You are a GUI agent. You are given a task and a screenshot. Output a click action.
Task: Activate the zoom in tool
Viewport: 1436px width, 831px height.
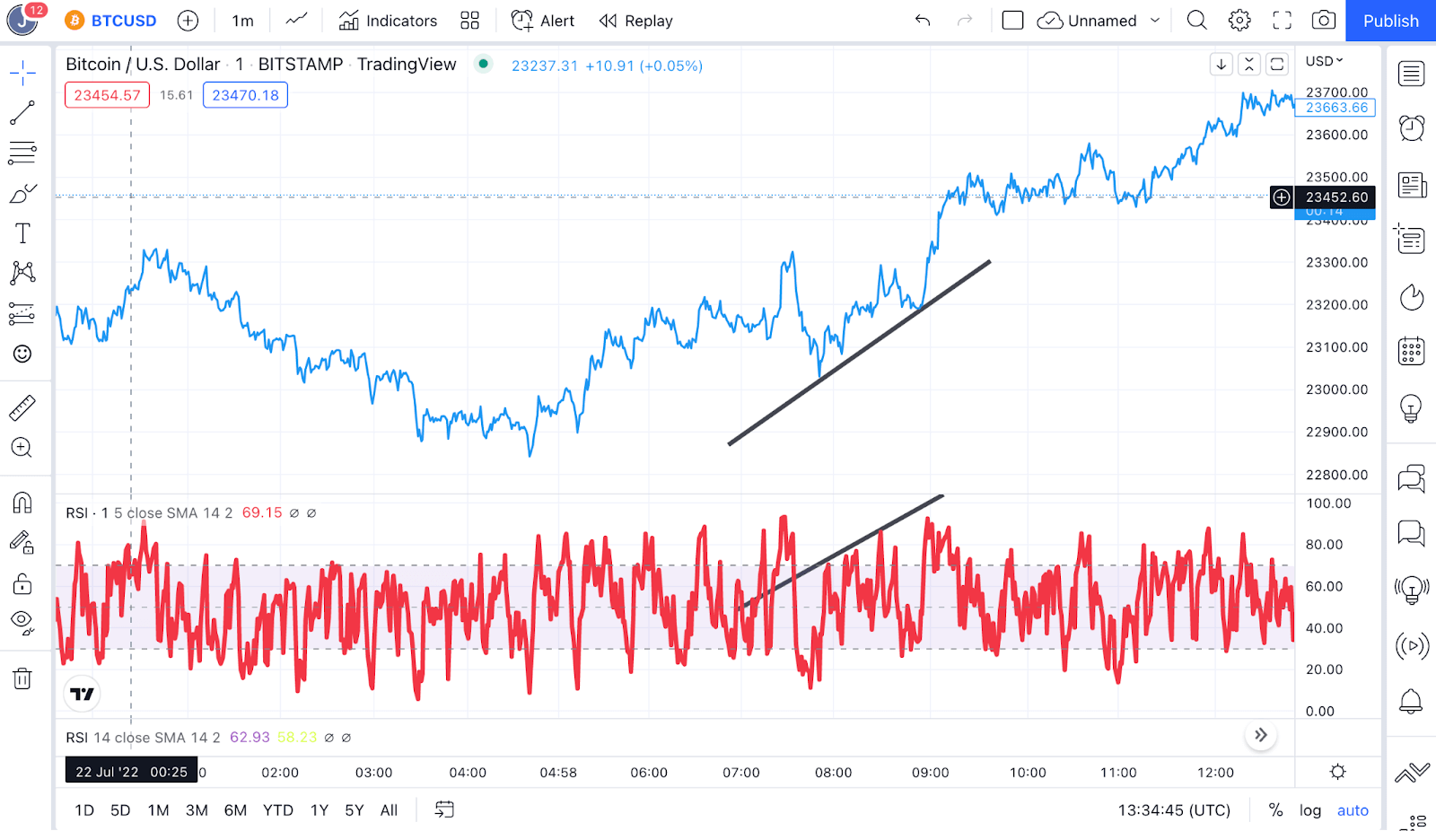[22, 448]
